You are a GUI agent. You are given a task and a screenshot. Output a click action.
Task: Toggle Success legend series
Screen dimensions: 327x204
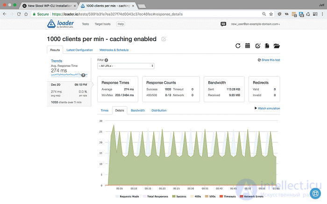pos(179,196)
